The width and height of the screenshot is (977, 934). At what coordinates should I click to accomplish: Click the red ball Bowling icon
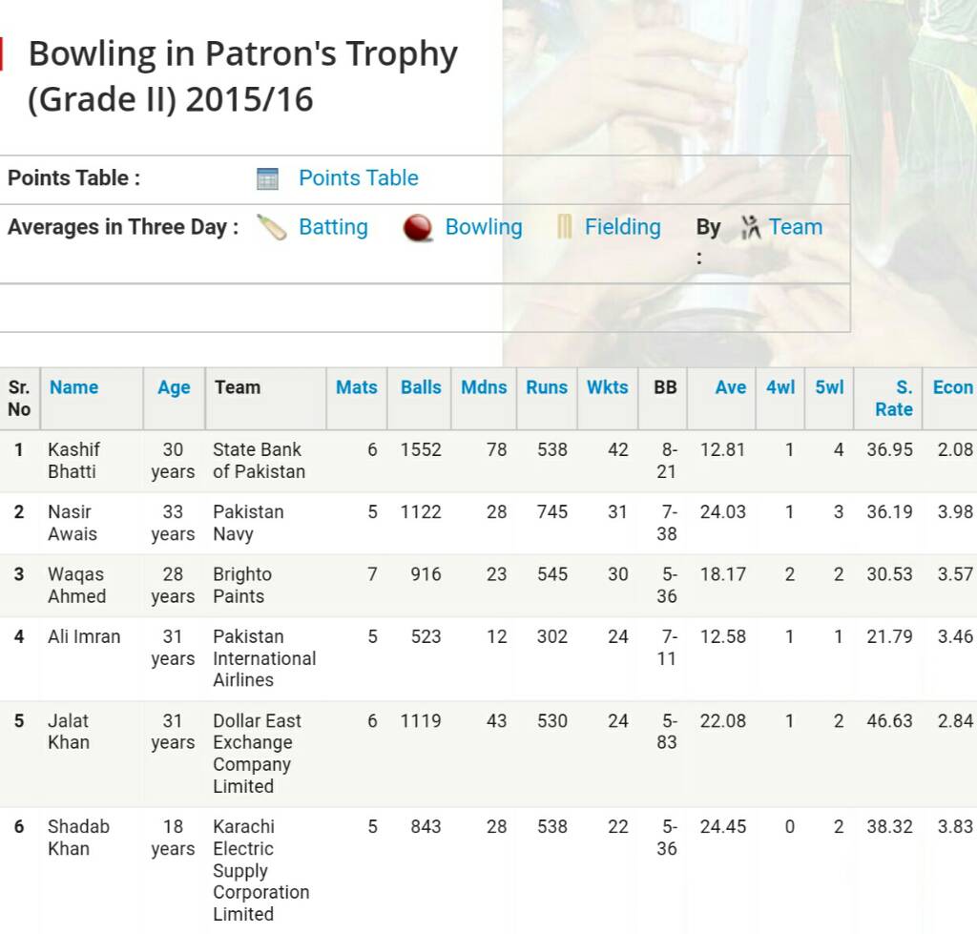tap(417, 228)
